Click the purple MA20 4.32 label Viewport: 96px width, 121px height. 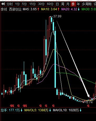point(71,9)
